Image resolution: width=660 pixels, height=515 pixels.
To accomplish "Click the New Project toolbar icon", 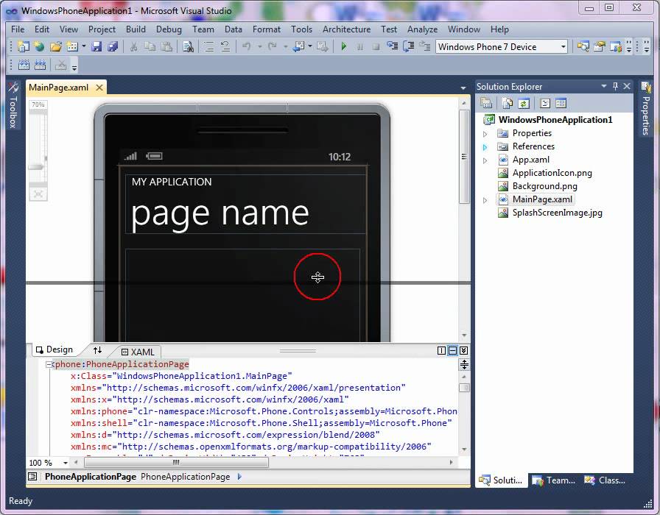I will (x=24, y=46).
